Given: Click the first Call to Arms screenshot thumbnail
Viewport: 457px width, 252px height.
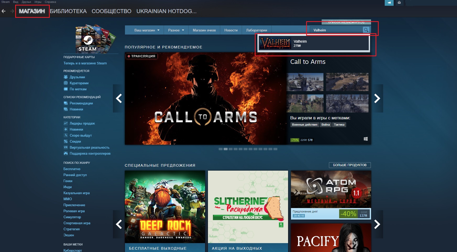Looking at the screenshot, I should (x=305, y=82).
